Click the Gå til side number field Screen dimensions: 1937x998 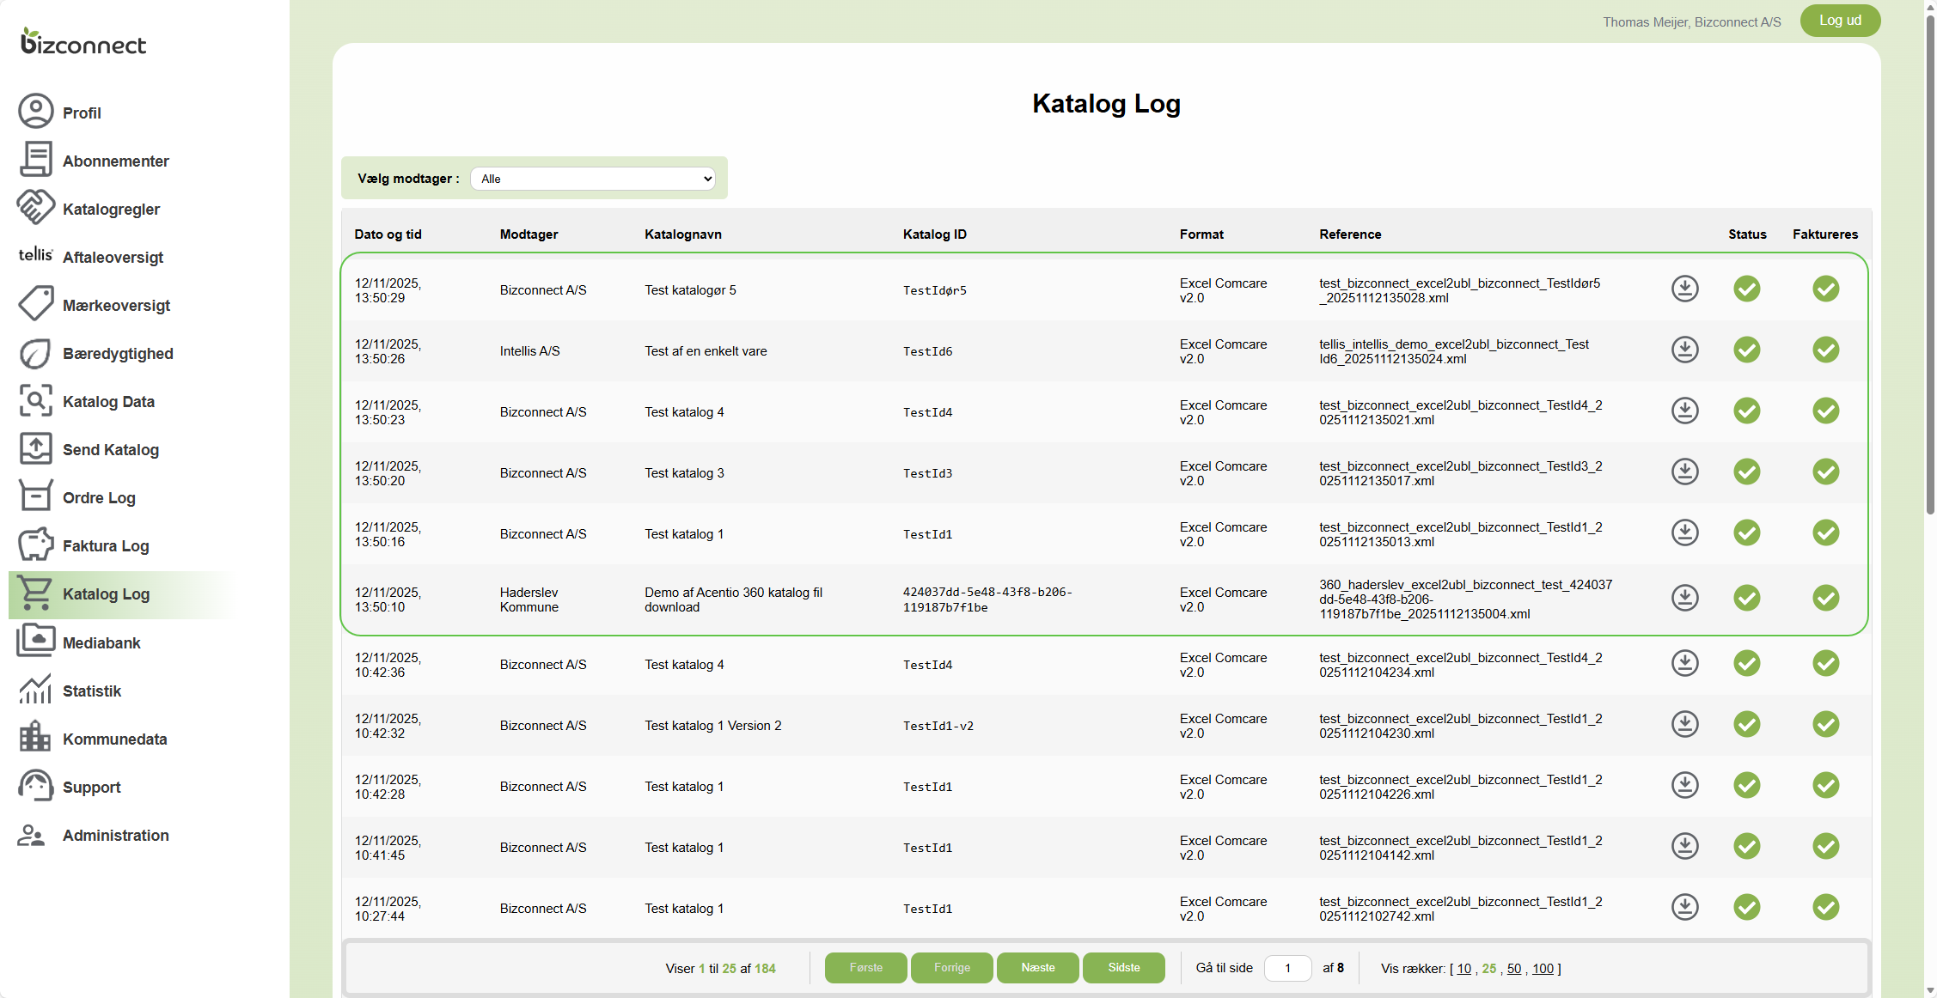coord(1287,969)
